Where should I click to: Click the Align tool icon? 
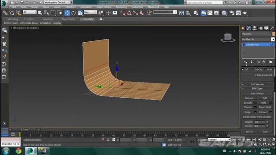[188, 13]
